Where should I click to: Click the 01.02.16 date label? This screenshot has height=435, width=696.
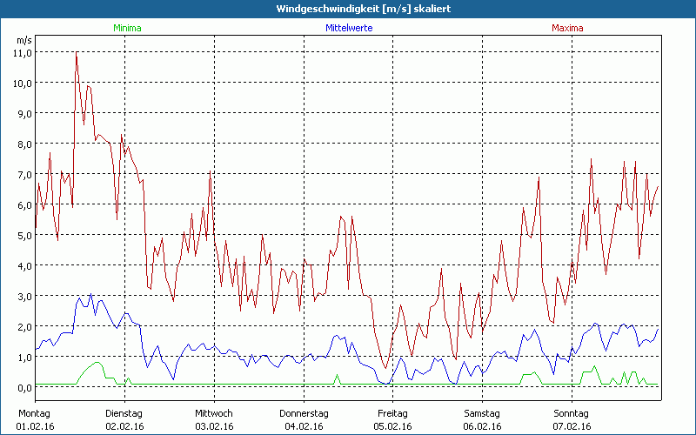pyautogui.click(x=36, y=426)
